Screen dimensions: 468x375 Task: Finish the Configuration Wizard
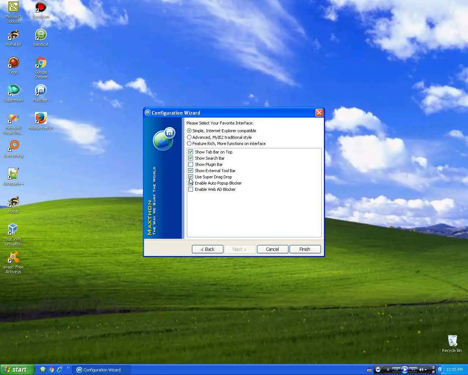(x=305, y=249)
